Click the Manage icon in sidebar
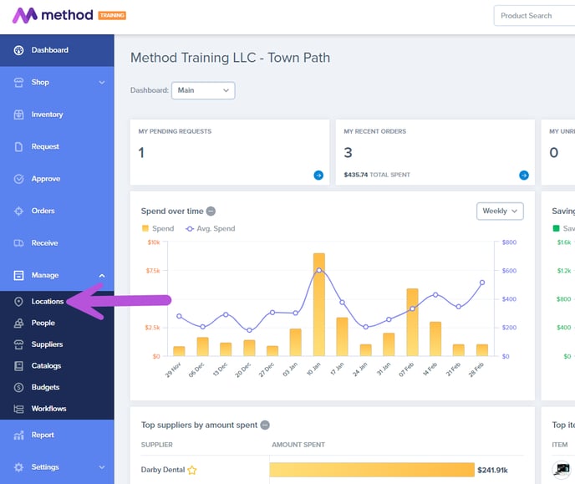The width and height of the screenshot is (575, 484). click(18, 275)
